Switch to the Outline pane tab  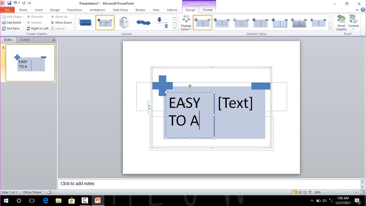click(25, 40)
